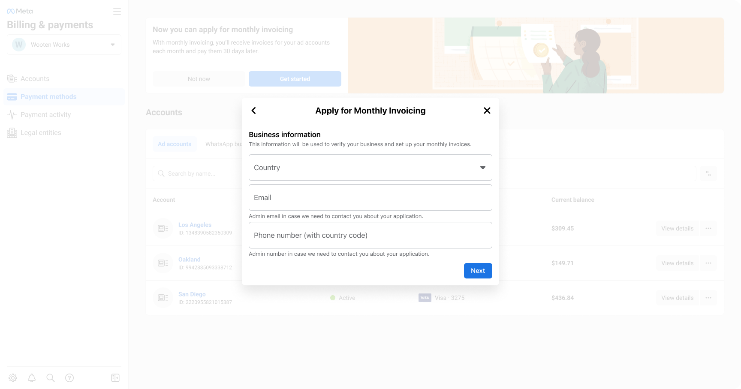Screen dimensions: 741x389
Task: Click the Visa card icon
Action: pyautogui.click(x=425, y=298)
